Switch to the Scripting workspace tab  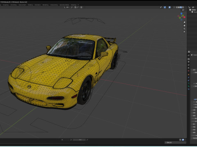[73, 5]
